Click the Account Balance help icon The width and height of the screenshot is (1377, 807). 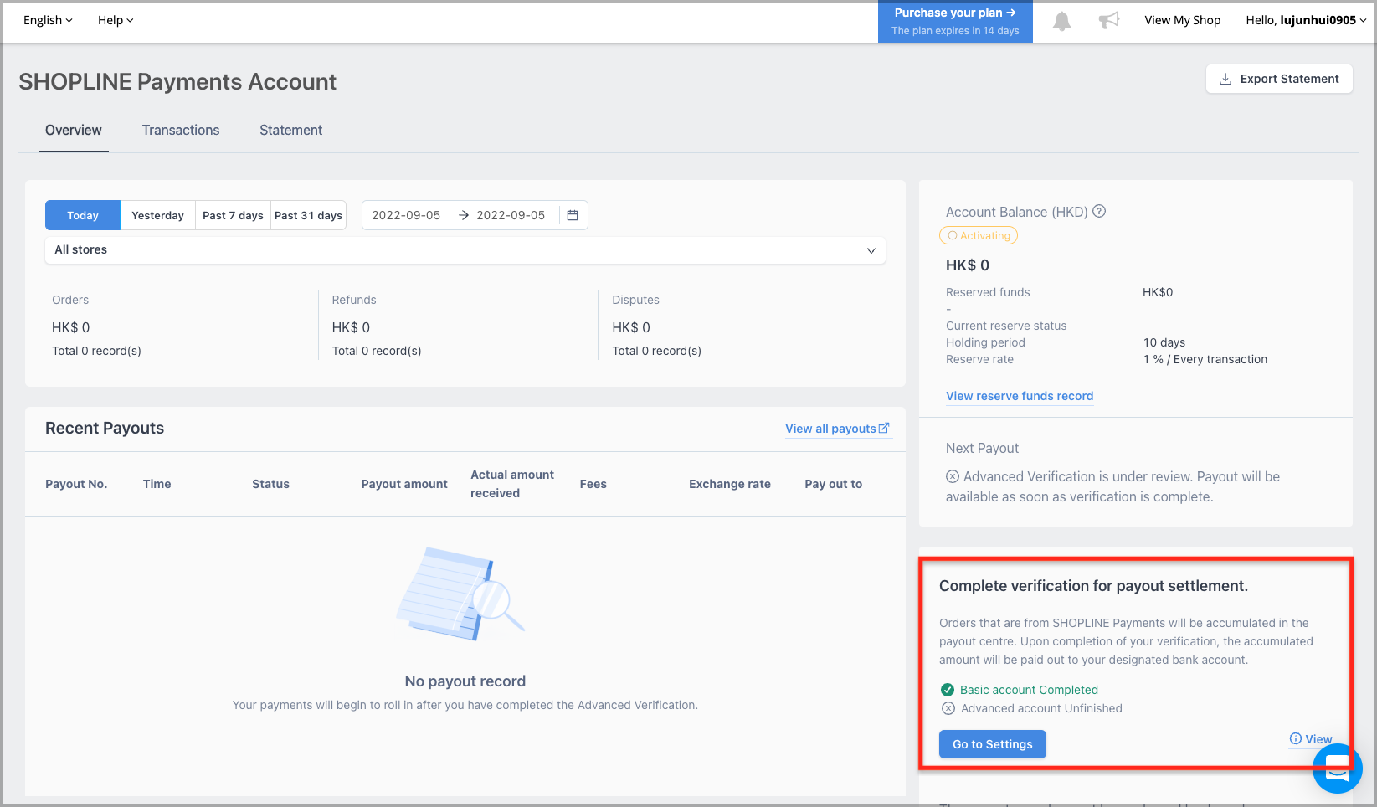click(1098, 212)
